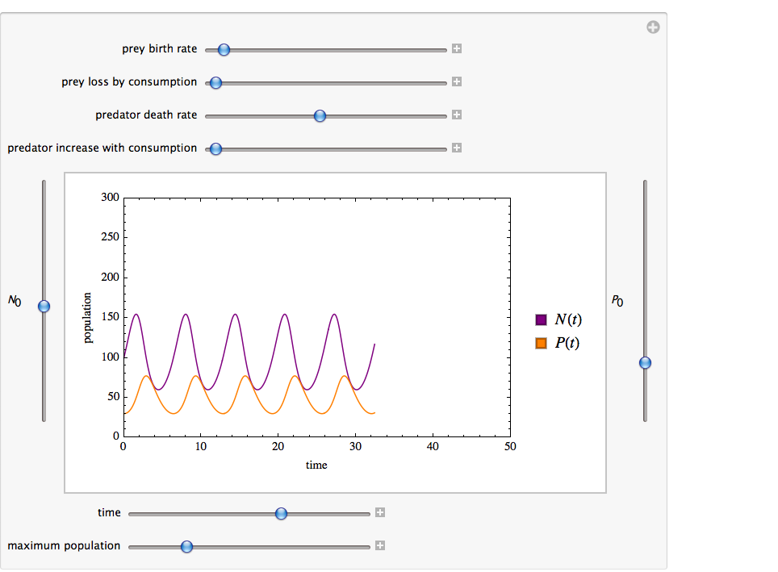
Task: Click the time slider handle
Action: click(x=281, y=514)
